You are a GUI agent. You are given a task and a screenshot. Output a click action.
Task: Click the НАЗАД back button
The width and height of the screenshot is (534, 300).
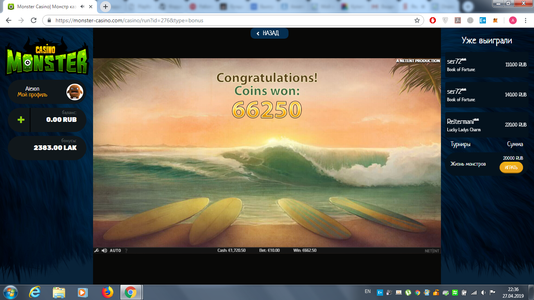[x=269, y=33]
